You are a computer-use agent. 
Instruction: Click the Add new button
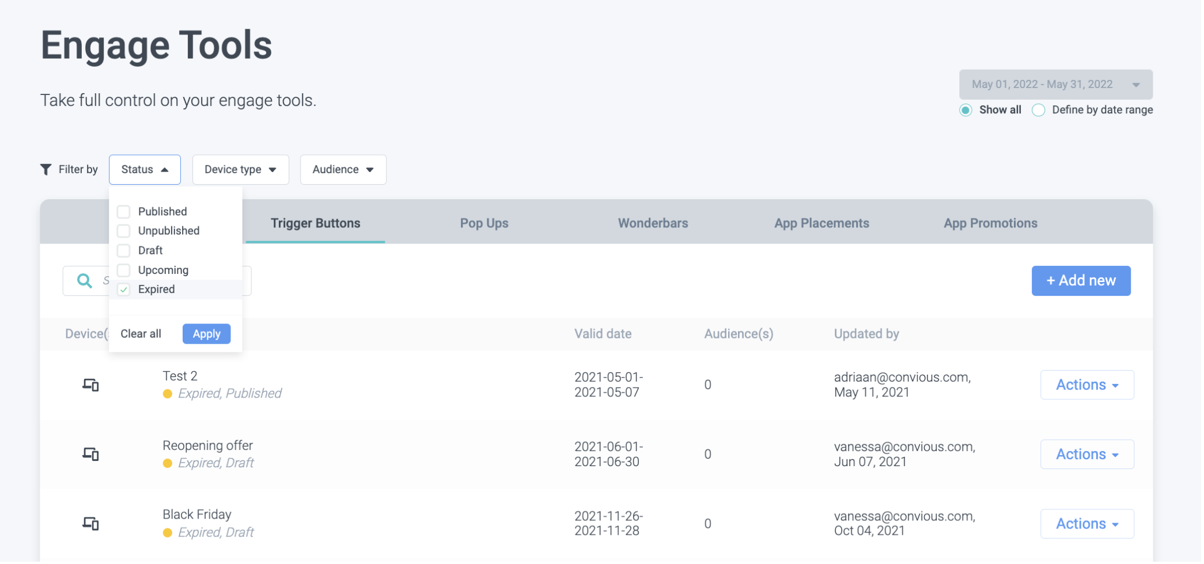tap(1081, 281)
